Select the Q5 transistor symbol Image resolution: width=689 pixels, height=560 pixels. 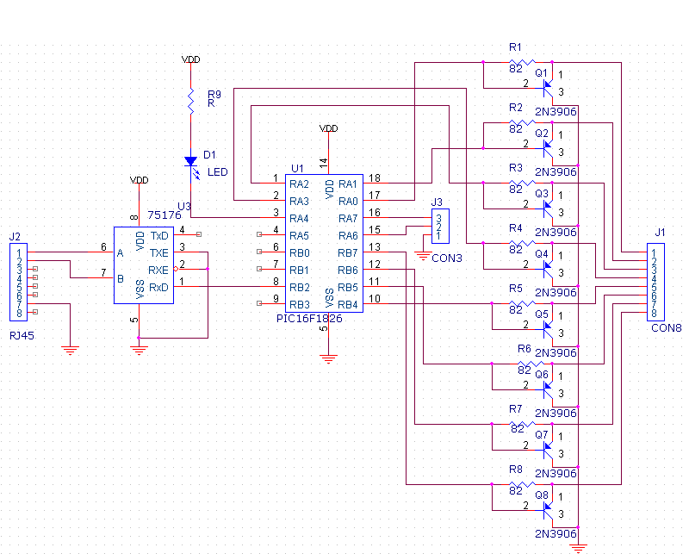click(548, 328)
